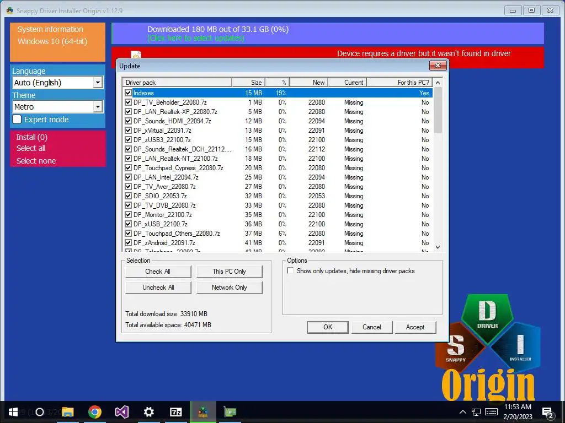Click Select none in sidebar
Image resolution: width=565 pixels, height=423 pixels.
tap(36, 161)
